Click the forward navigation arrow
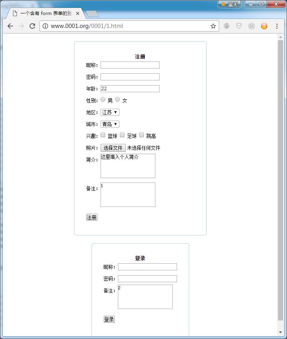The height and width of the screenshot is (339, 287). click(21, 26)
